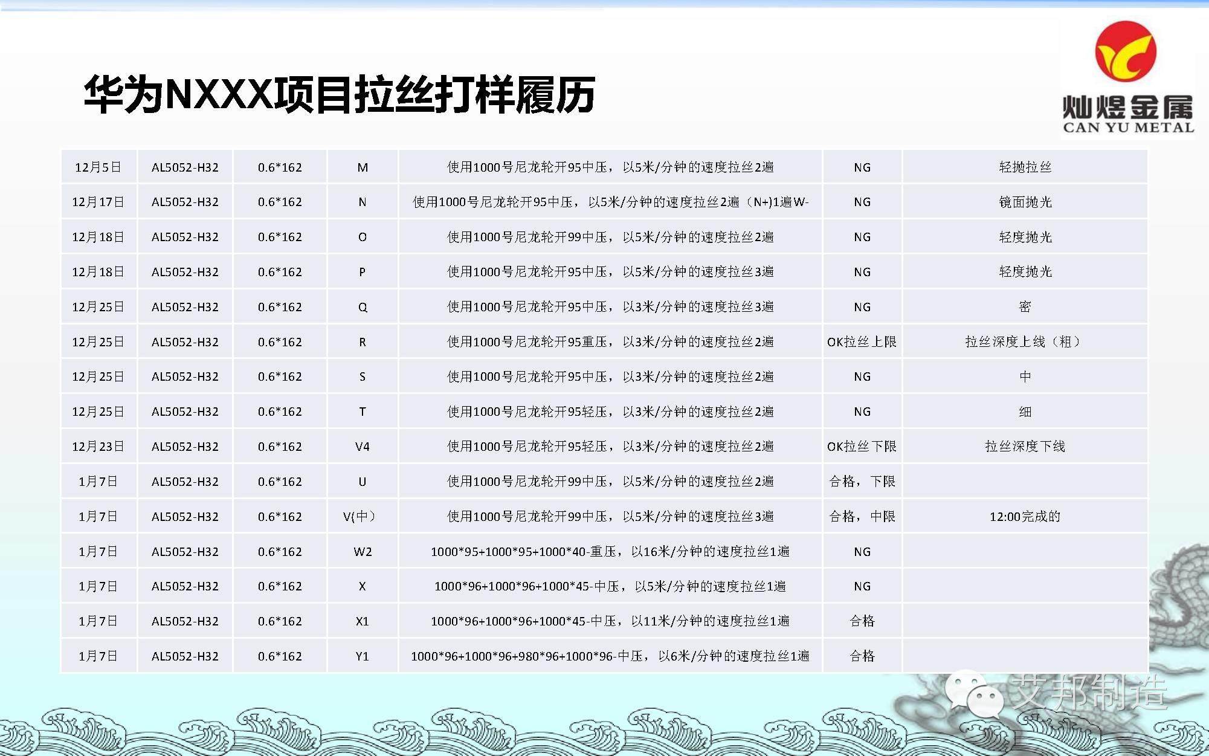
Task: Click the "12月25日" date cell in row Q
Action: [x=98, y=307]
